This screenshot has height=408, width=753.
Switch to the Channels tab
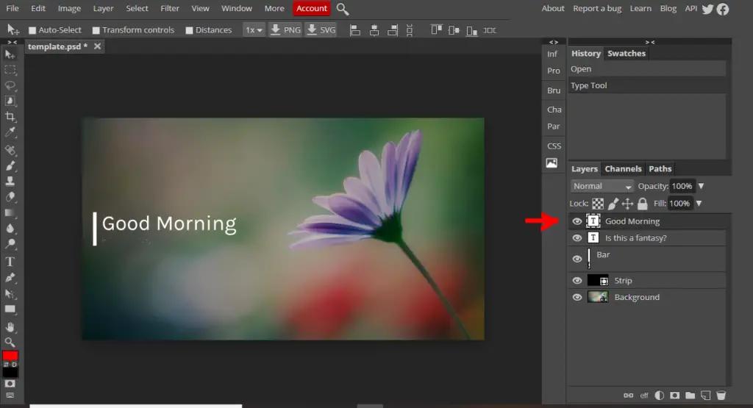coord(623,168)
